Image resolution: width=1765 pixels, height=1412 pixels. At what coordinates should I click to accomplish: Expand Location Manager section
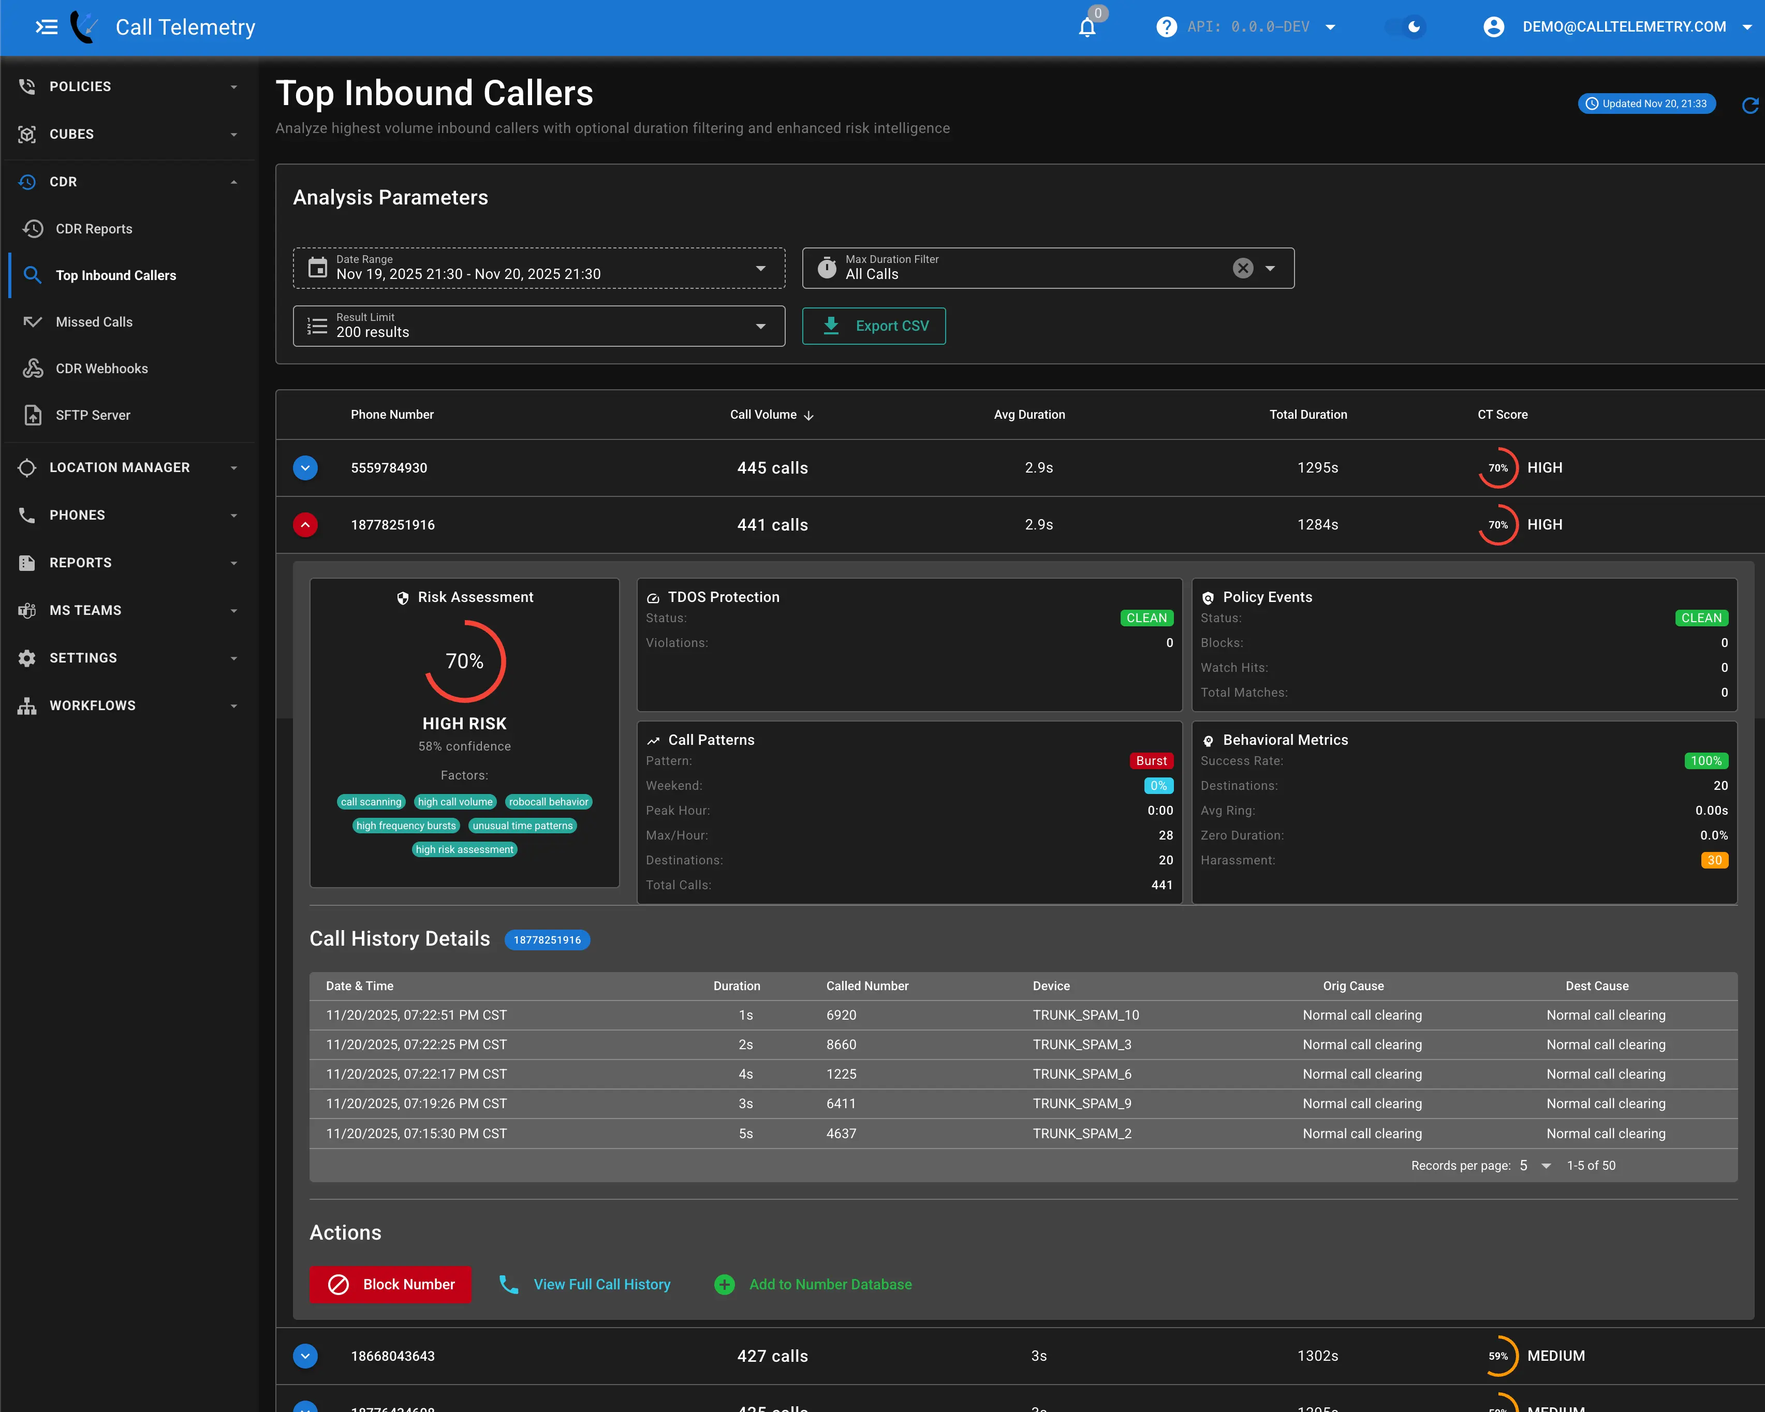[128, 468]
